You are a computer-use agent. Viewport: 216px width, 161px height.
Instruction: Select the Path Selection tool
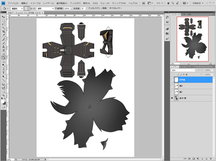4,76
